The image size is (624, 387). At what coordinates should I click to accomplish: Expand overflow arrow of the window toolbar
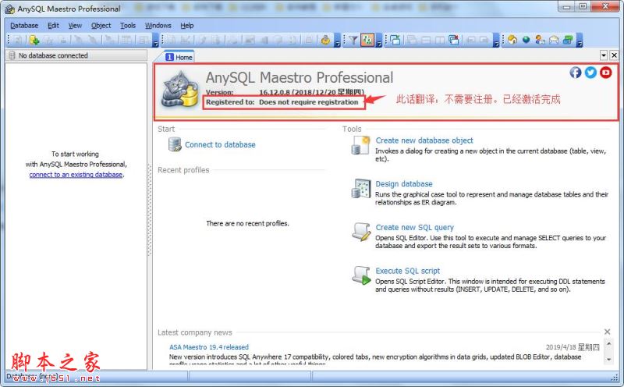point(496,41)
